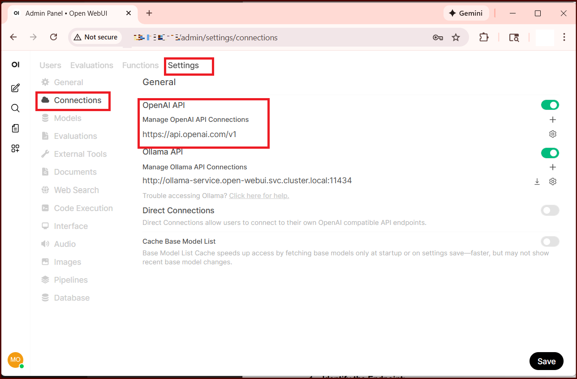Open the Web Search settings section

76,190
